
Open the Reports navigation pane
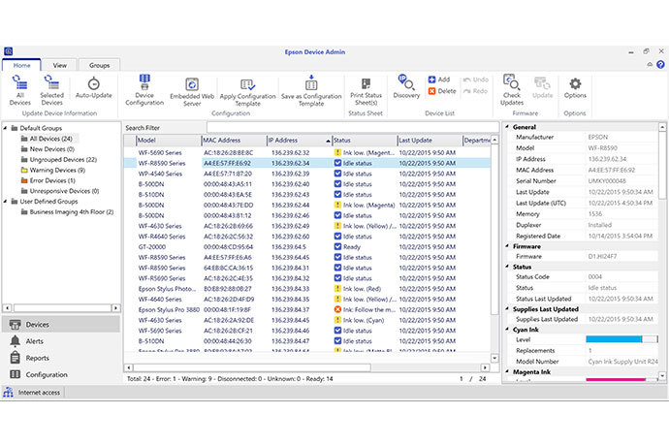click(61, 358)
